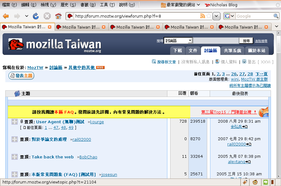Open the Firebug bug icon in the status bar
Viewport: 281px width, 186px height.
(x=246, y=182)
